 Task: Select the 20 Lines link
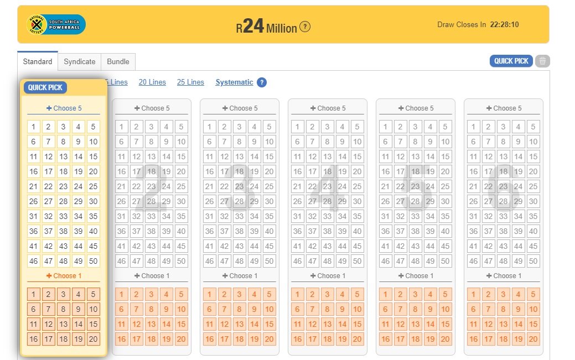pyautogui.click(x=152, y=82)
